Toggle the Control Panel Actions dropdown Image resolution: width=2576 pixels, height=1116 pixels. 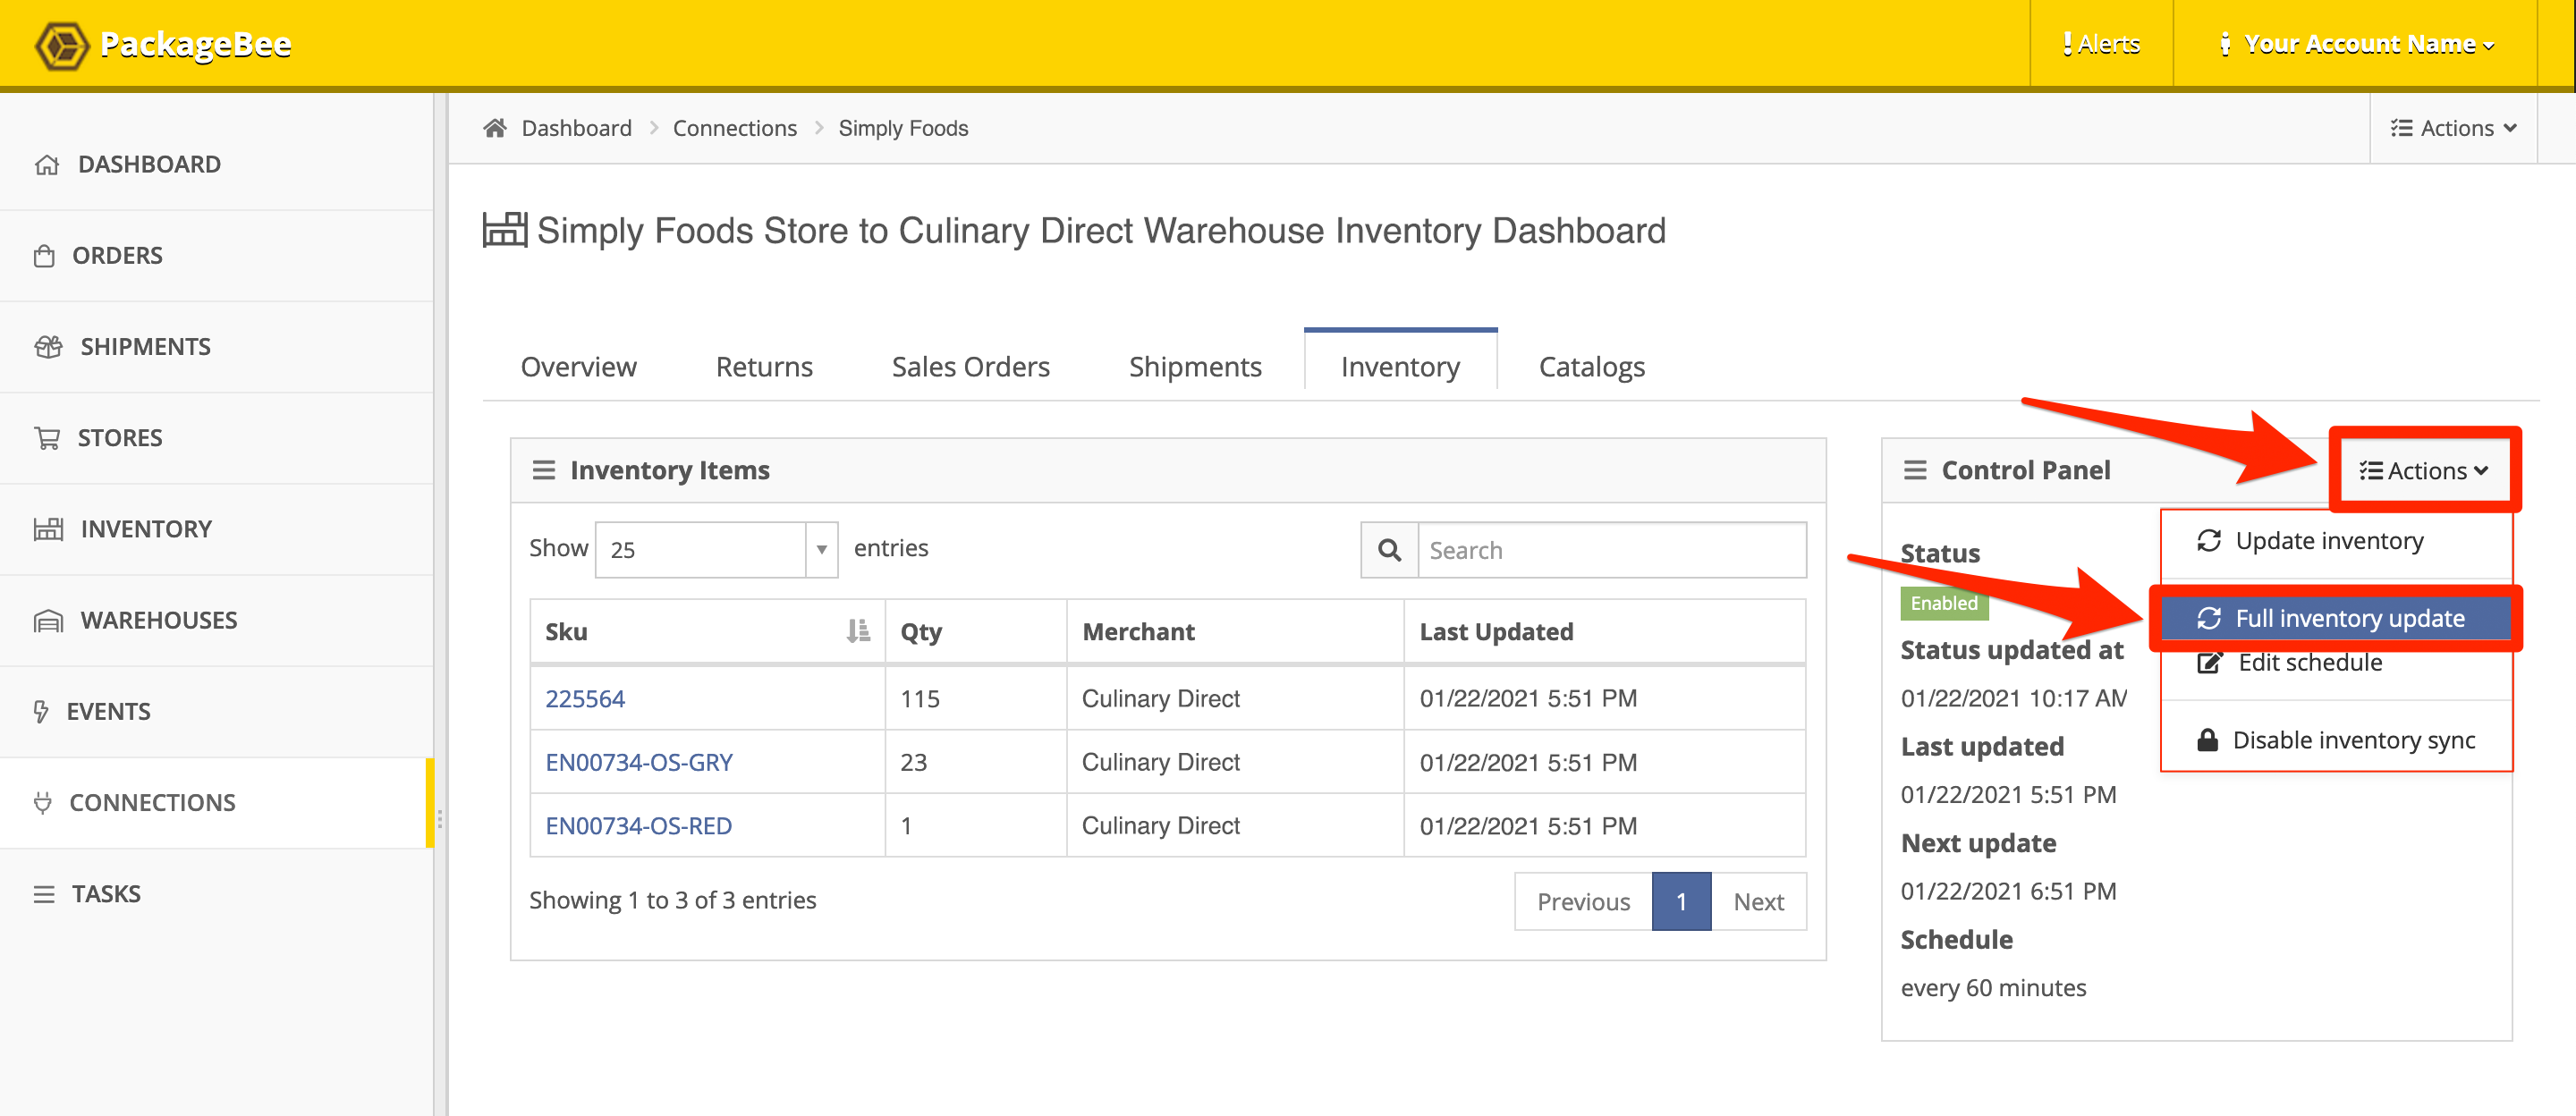pos(2423,470)
